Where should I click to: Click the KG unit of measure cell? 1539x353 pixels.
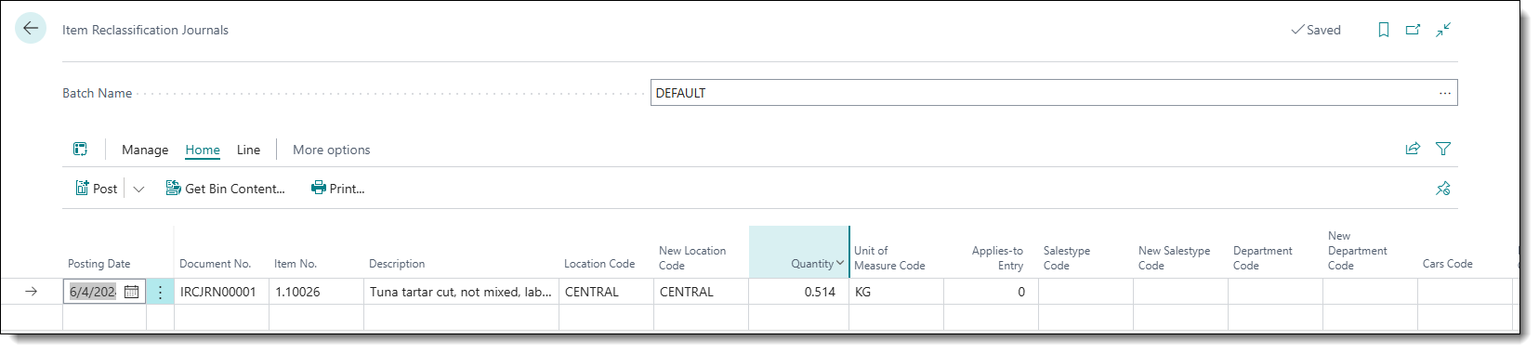[x=897, y=292]
